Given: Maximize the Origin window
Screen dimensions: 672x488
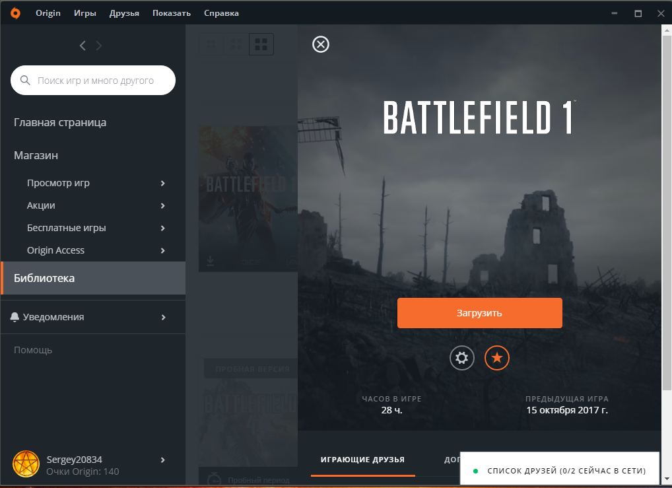Looking at the screenshot, I should (x=638, y=13).
